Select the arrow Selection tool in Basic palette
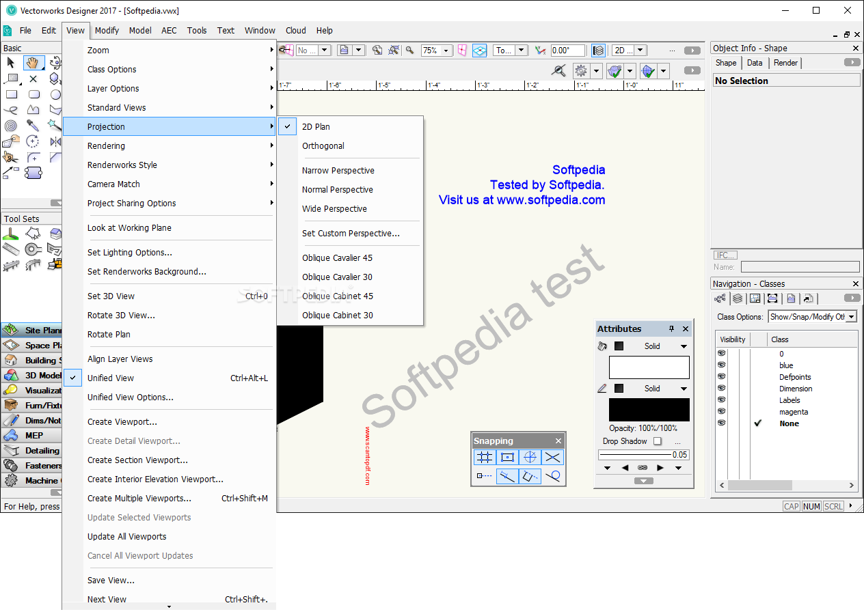Viewport: 864px width, 614px height. (11, 63)
